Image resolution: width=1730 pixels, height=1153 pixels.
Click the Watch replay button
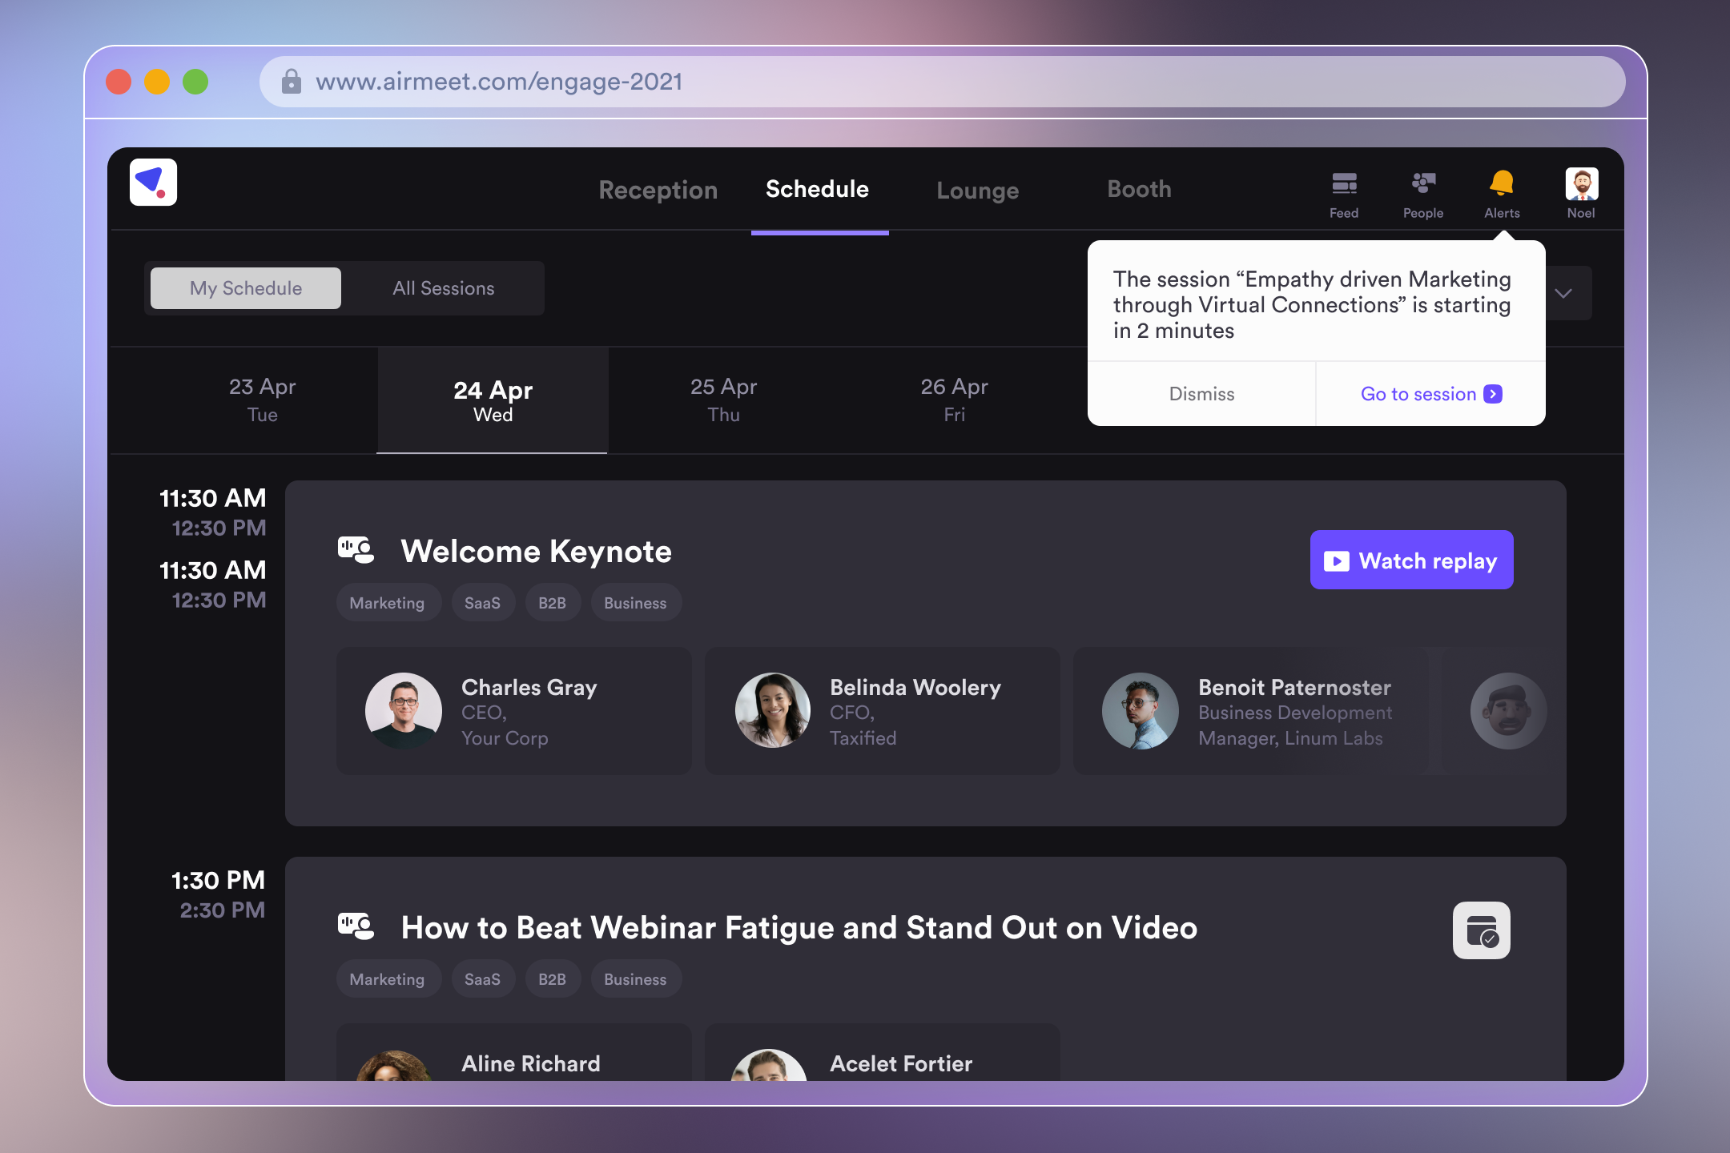click(x=1411, y=560)
